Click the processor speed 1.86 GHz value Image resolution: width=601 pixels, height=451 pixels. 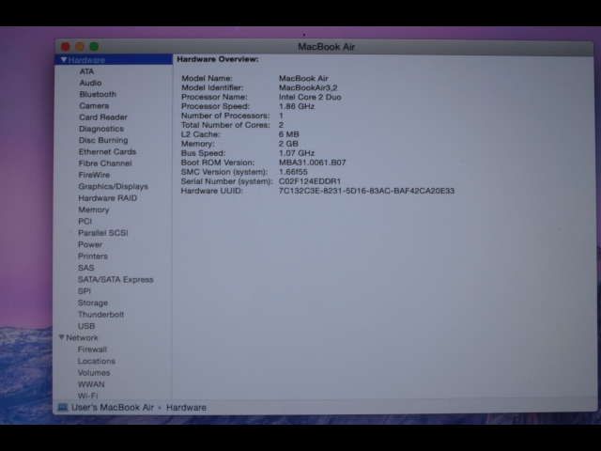point(297,106)
